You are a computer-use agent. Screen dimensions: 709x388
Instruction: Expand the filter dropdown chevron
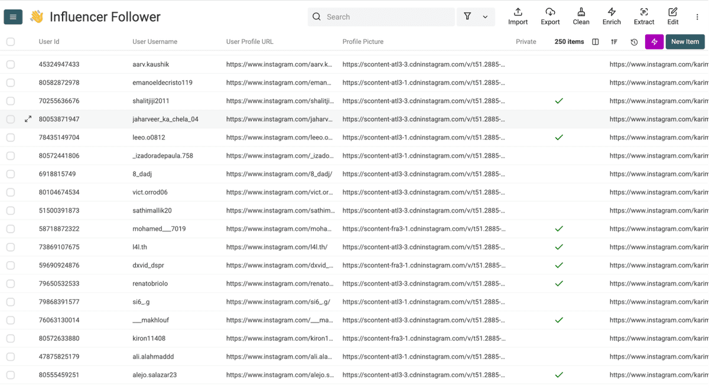tap(485, 17)
